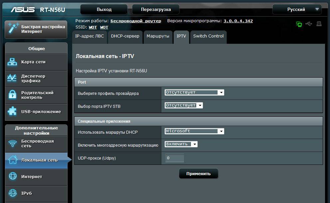Screen dimensions: 330x203
Task: Open the Russian language selector dropdown
Action: click(296, 9)
